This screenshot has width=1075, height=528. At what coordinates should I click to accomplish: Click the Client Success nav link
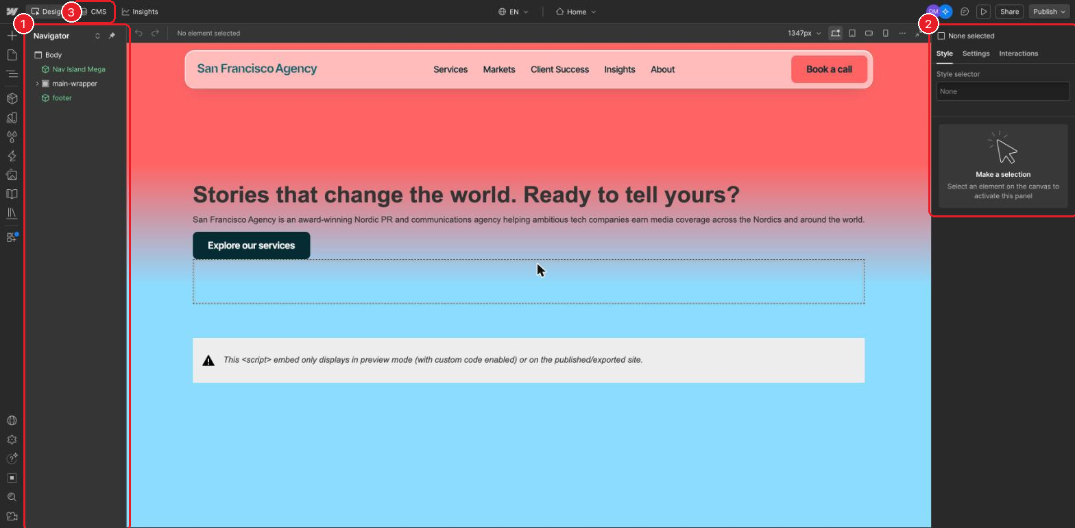pyautogui.click(x=559, y=69)
